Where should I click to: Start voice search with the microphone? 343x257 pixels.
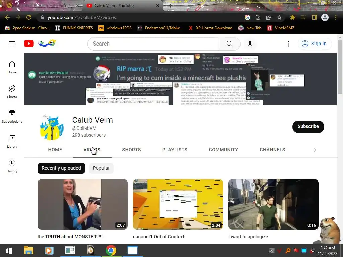[250, 44]
